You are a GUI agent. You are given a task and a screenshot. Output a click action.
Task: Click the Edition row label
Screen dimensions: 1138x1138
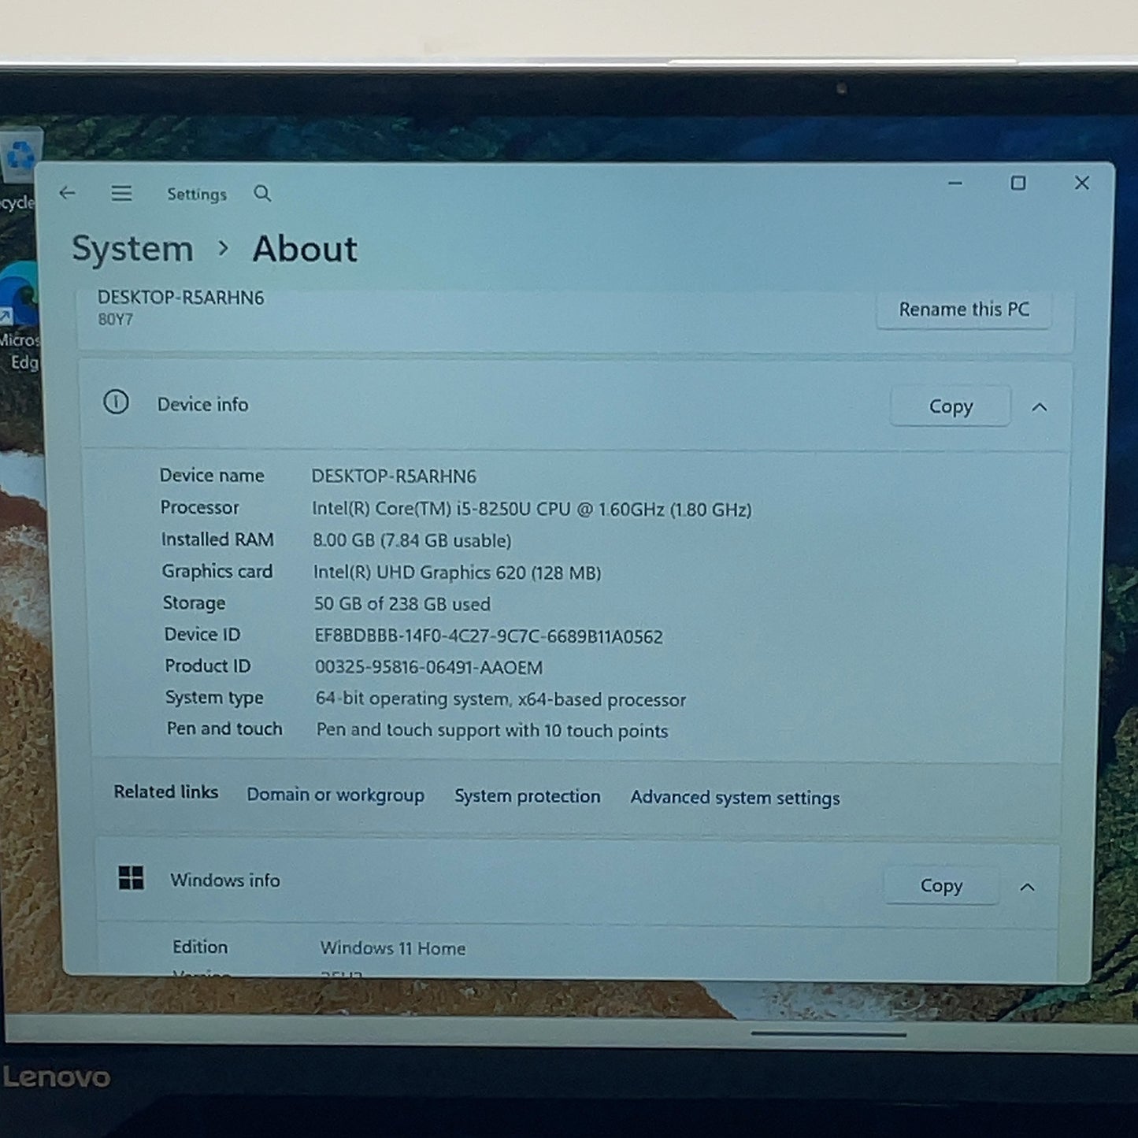[x=200, y=947]
